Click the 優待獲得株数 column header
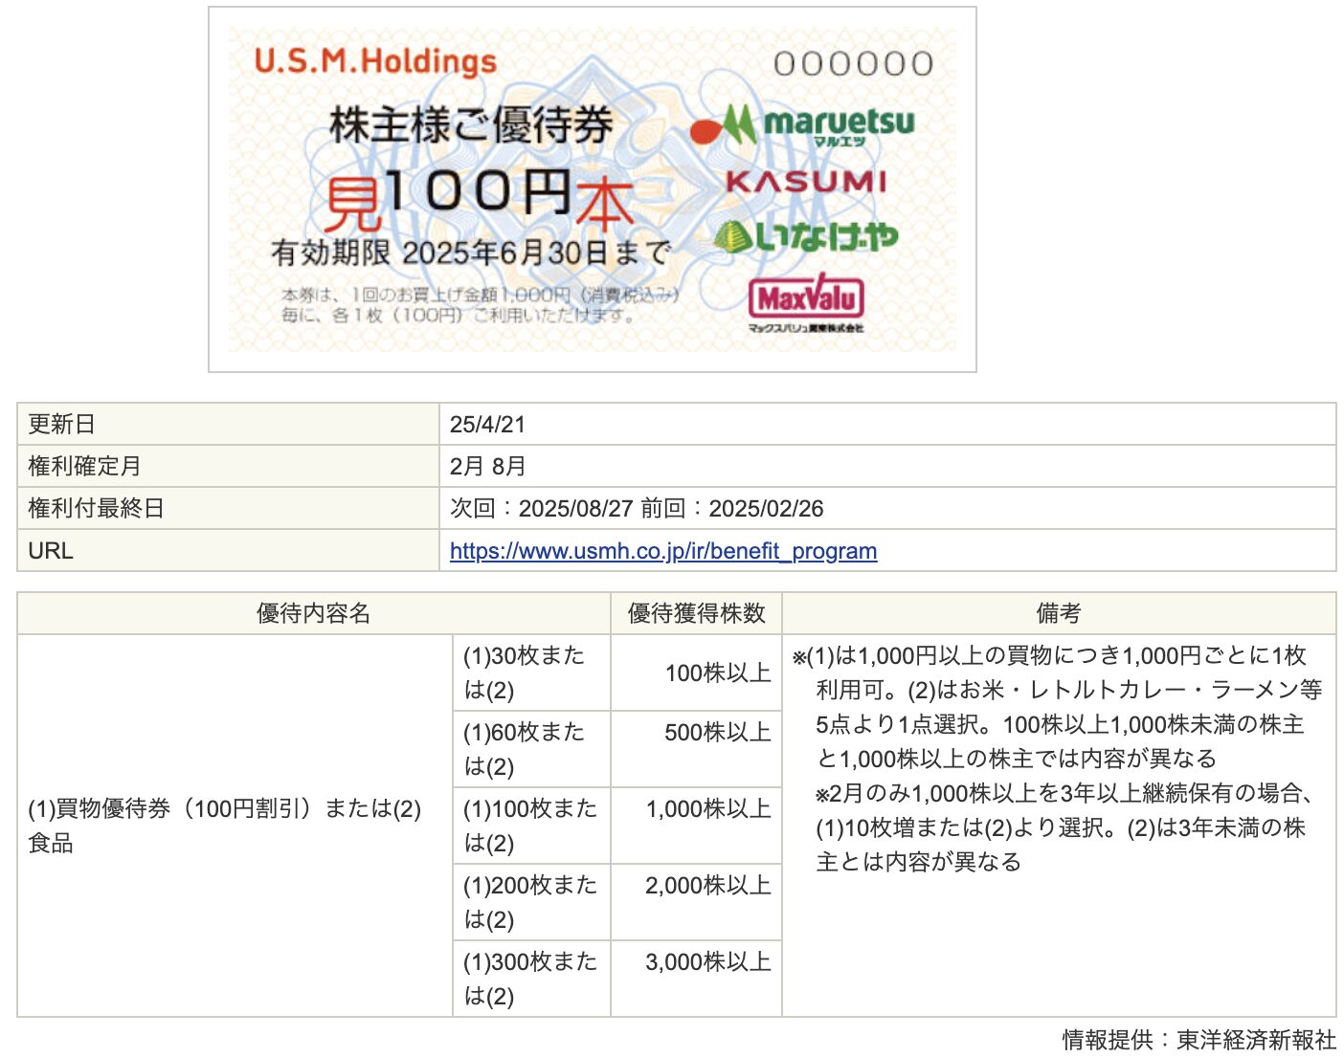Viewport: 1344px width, 1058px height. (x=696, y=613)
